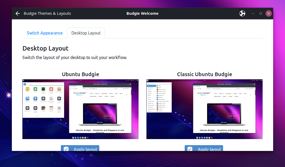
Task: Open the Classic Ubuntu Budgie preview image
Action: (x=204, y=109)
